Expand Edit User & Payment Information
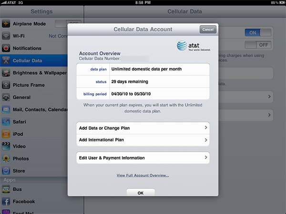Image resolution: width=286 pixels, height=214 pixels. (x=143, y=157)
